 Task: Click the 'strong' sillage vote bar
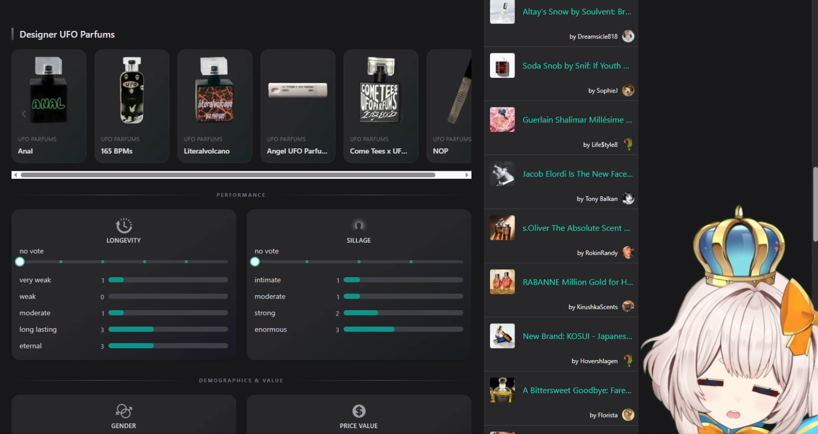pyautogui.click(x=403, y=313)
